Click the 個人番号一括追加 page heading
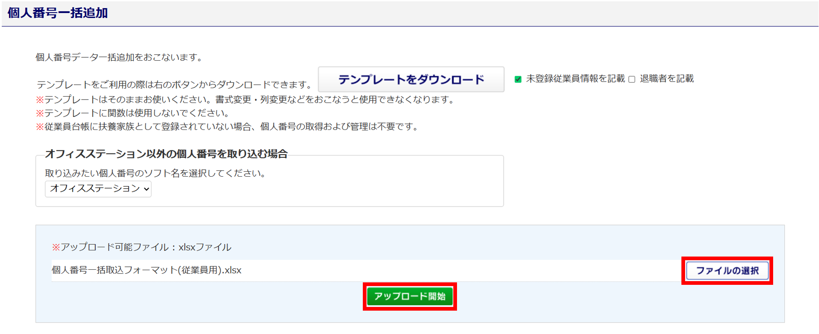The height and width of the screenshot is (334, 819). coord(58,13)
